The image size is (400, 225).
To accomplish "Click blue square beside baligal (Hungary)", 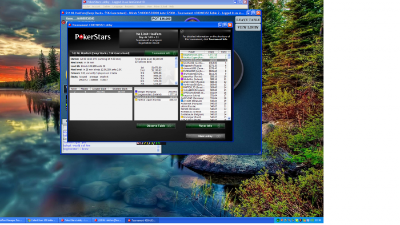I will click(x=136, y=91).
